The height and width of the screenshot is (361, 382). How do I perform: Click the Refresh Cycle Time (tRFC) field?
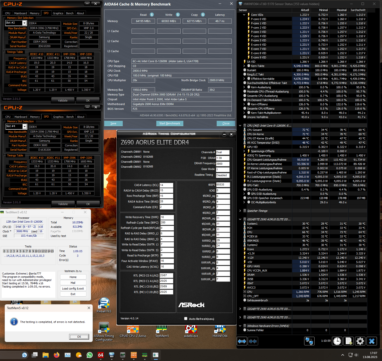pyautogui.click(x=167, y=223)
